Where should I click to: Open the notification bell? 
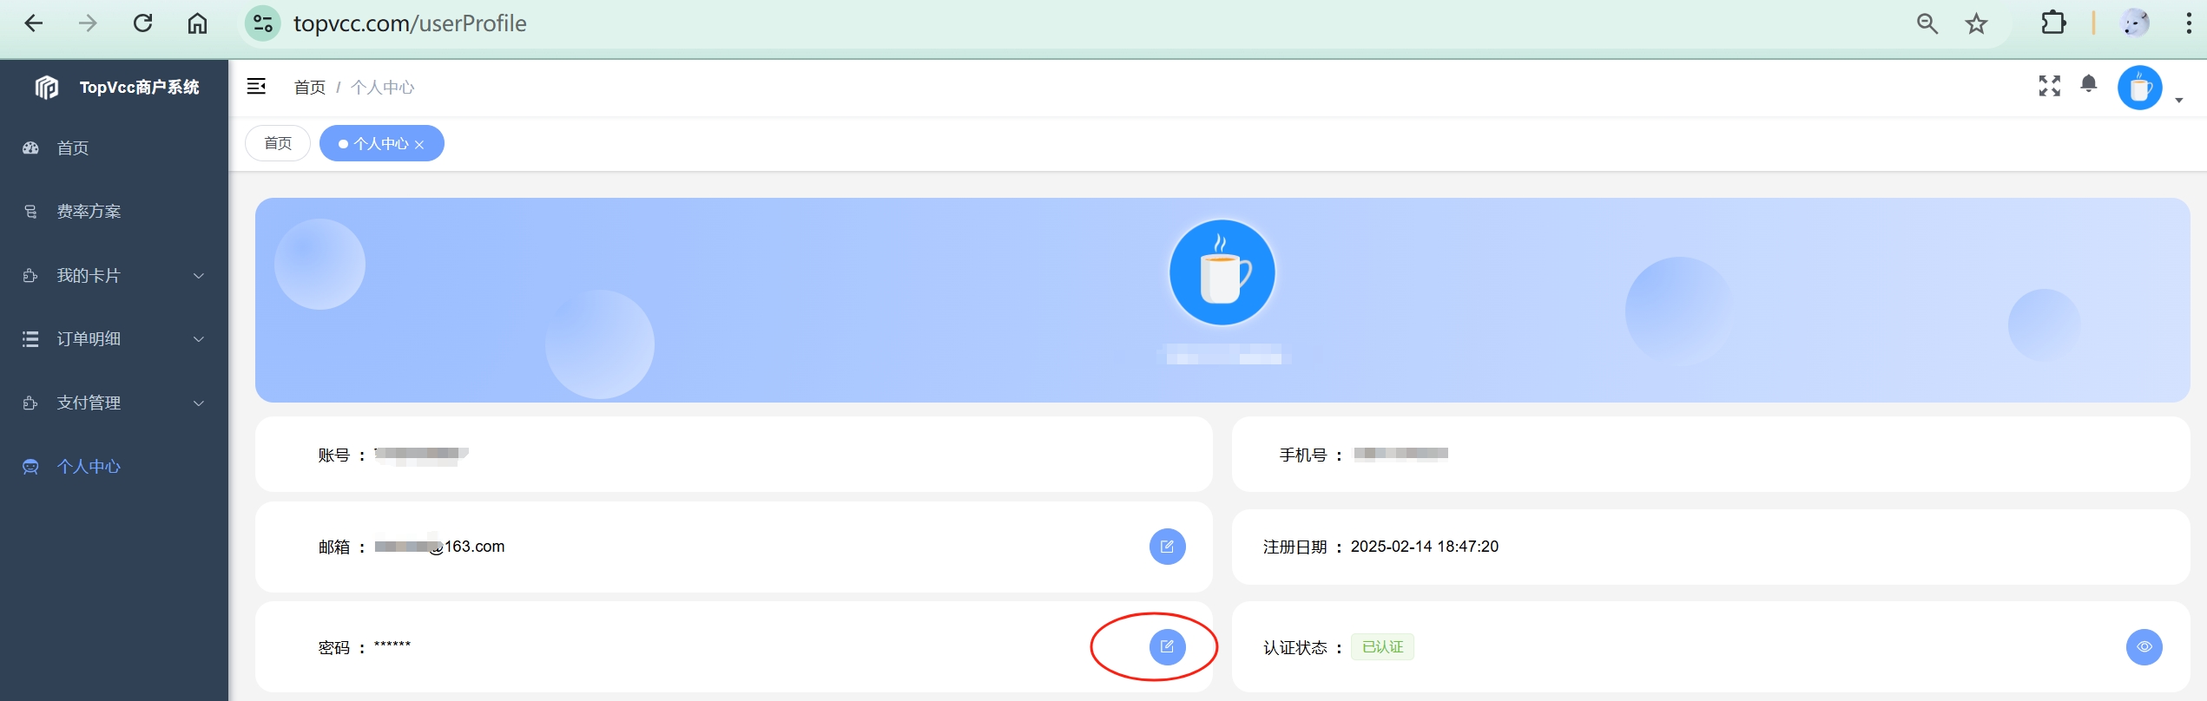pyautogui.click(x=2088, y=84)
